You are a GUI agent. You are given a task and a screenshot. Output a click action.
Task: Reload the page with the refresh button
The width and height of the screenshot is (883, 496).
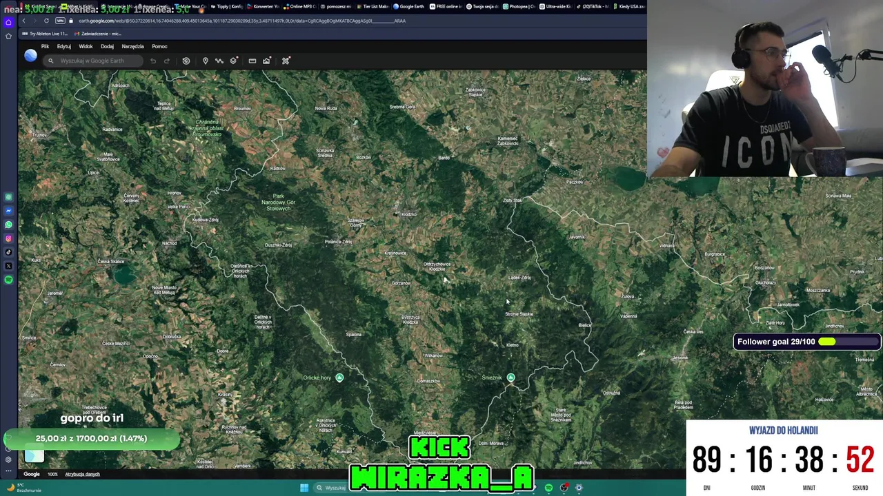[46, 21]
